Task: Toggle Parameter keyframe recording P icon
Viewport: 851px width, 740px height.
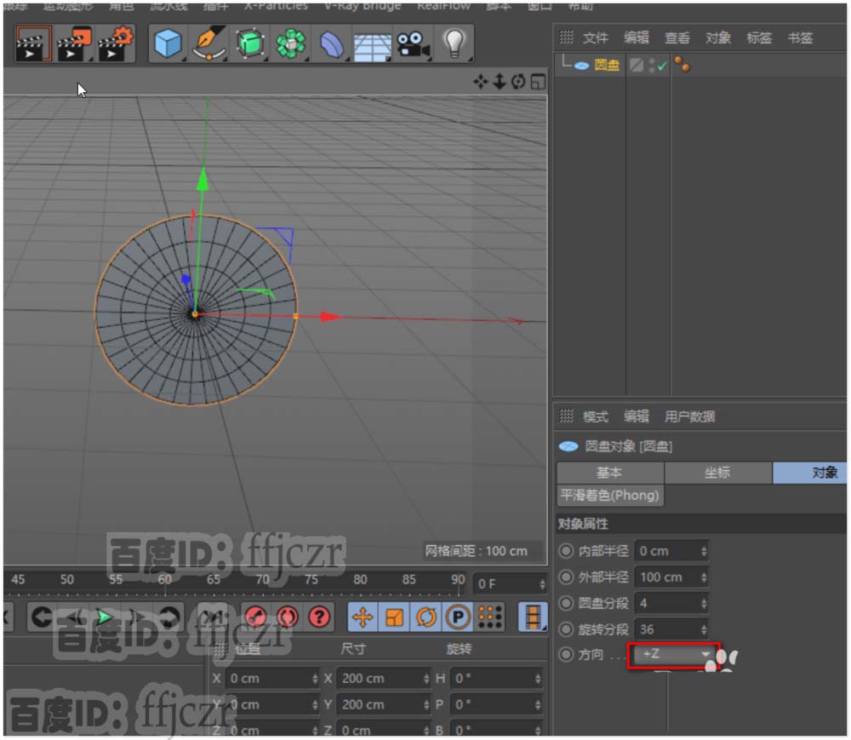Action: pyautogui.click(x=458, y=617)
